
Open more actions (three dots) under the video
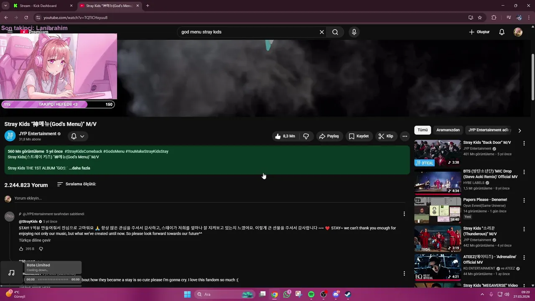tap(405, 136)
